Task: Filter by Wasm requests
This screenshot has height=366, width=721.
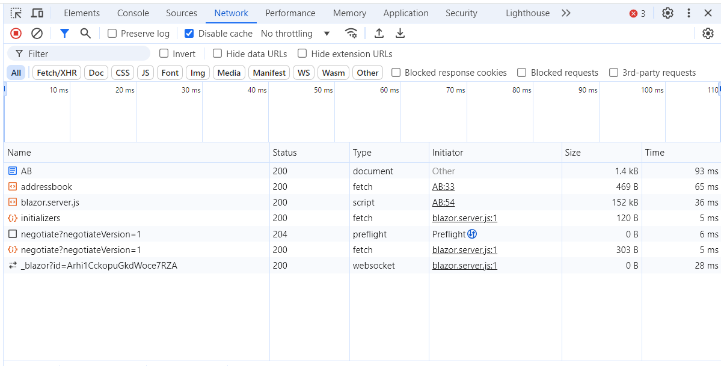Action: tap(333, 73)
